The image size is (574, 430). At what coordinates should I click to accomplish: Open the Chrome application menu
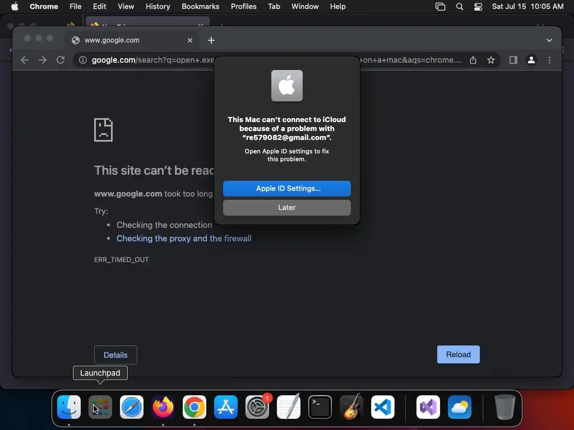pyautogui.click(x=44, y=7)
